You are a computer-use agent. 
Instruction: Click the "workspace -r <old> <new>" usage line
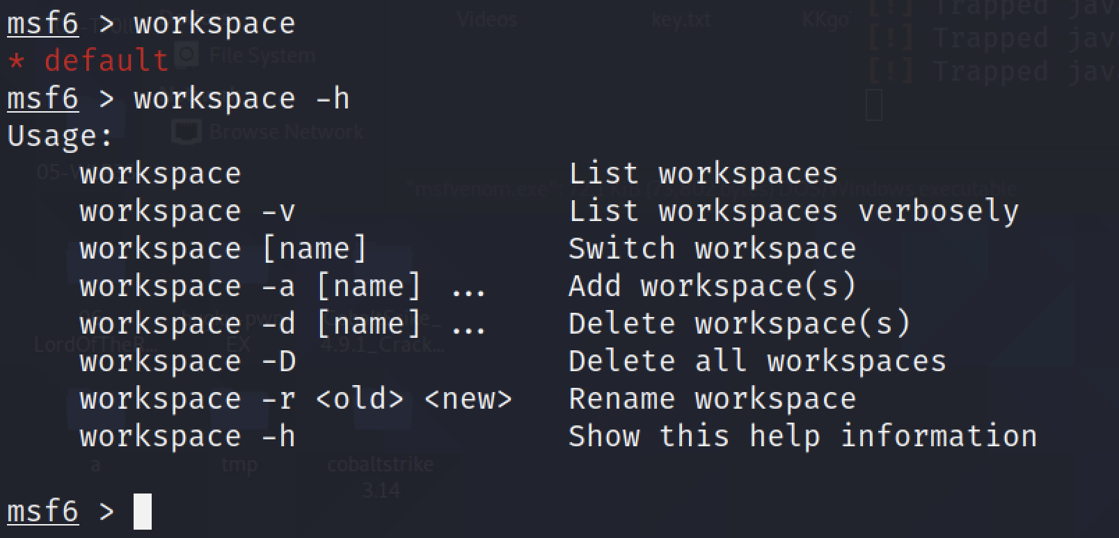click(296, 398)
